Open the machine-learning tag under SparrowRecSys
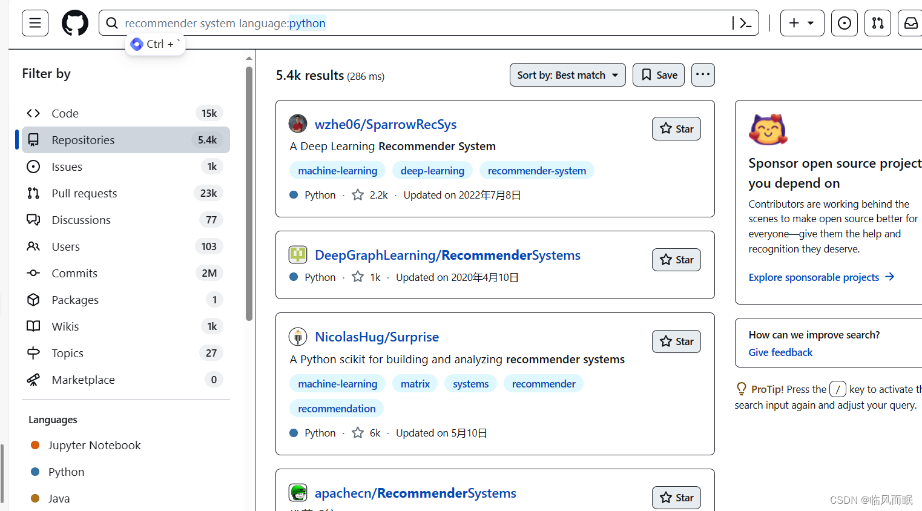The height and width of the screenshot is (511, 922). pyautogui.click(x=338, y=171)
